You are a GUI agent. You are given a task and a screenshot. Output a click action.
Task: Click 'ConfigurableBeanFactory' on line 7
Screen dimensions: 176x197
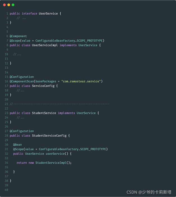pos(55,41)
